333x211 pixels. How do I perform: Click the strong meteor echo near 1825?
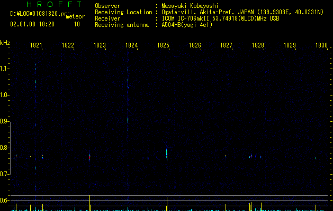click(x=167, y=155)
